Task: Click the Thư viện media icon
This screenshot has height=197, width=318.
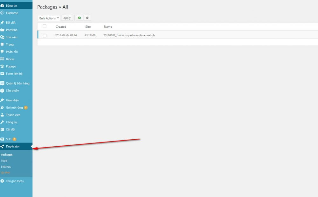Action: tap(2, 37)
